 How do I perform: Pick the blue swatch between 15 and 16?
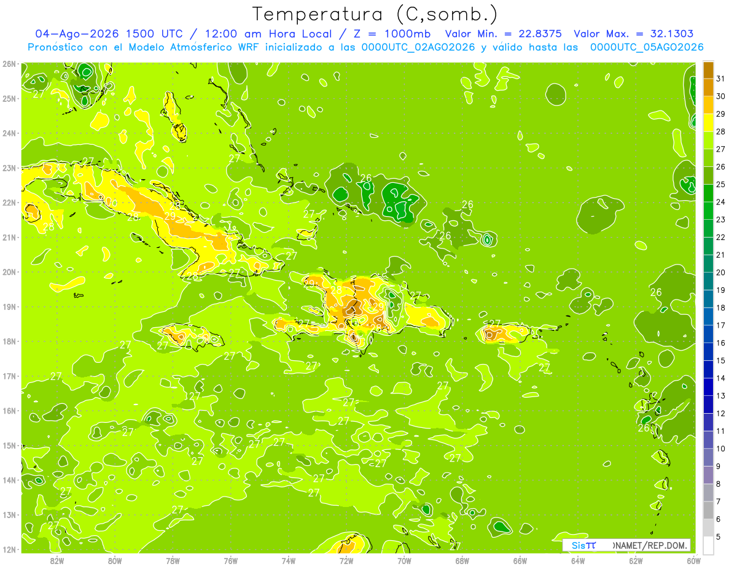tap(708, 352)
